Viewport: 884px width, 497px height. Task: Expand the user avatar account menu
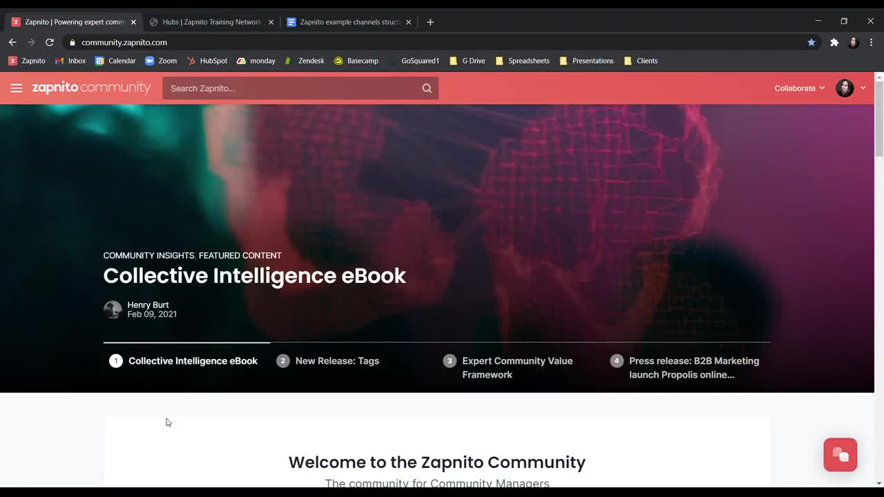851,88
